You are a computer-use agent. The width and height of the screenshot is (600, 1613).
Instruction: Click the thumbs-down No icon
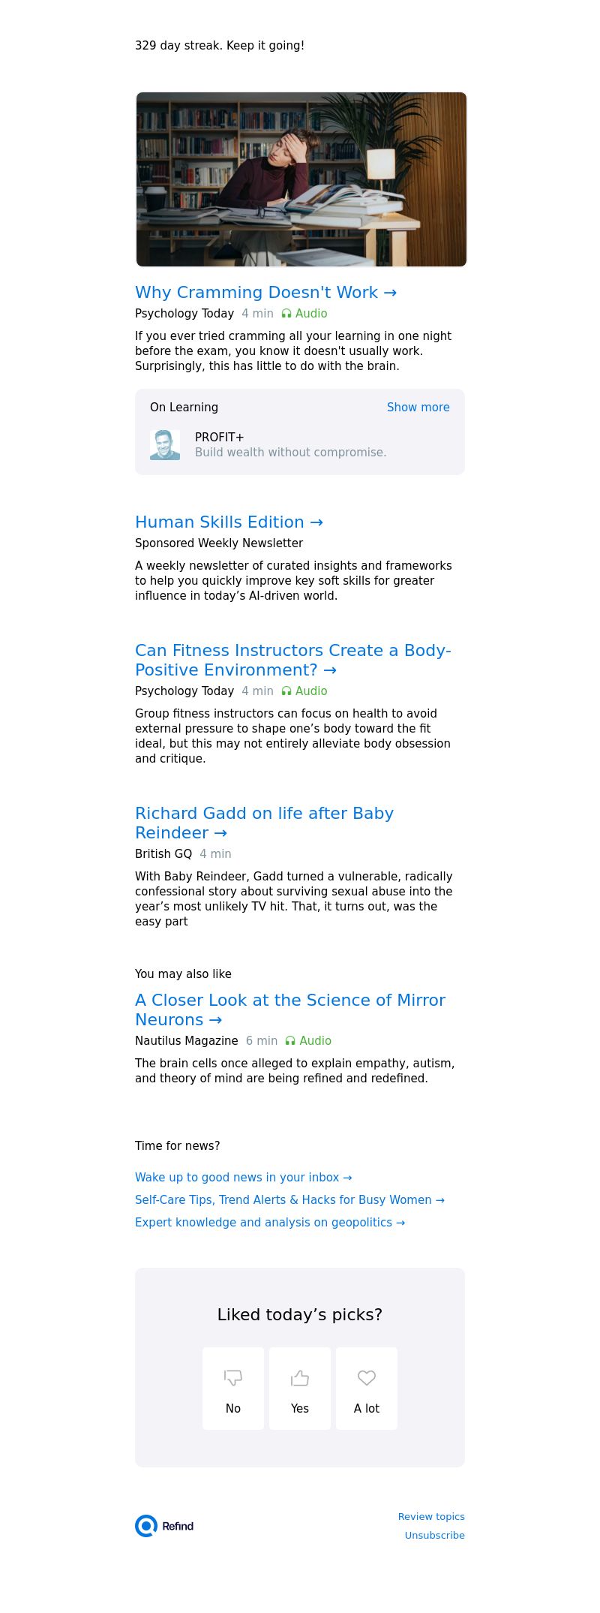233,1377
